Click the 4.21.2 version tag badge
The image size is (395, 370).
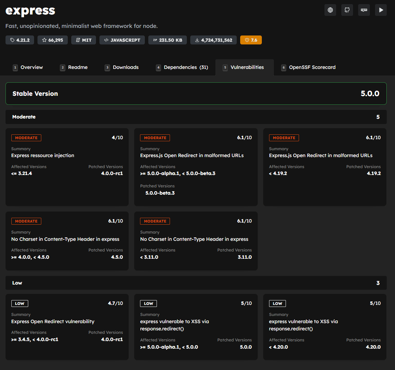point(20,40)
